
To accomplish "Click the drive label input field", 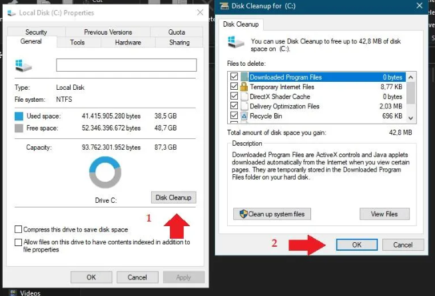I will 126,65.
